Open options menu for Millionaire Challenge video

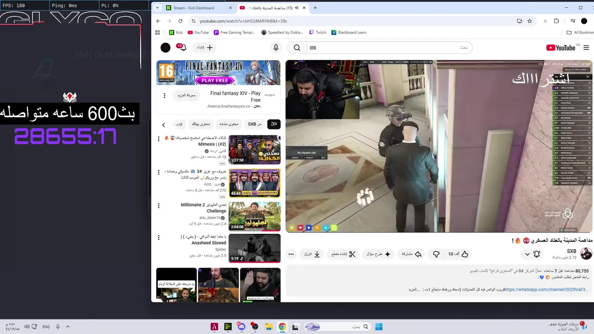tap(159, 206)
